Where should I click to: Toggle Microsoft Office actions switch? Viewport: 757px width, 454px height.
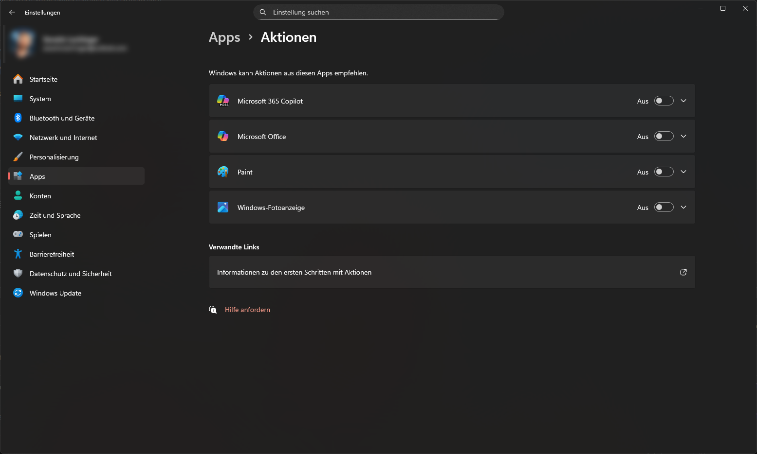(x=664, y=137)
